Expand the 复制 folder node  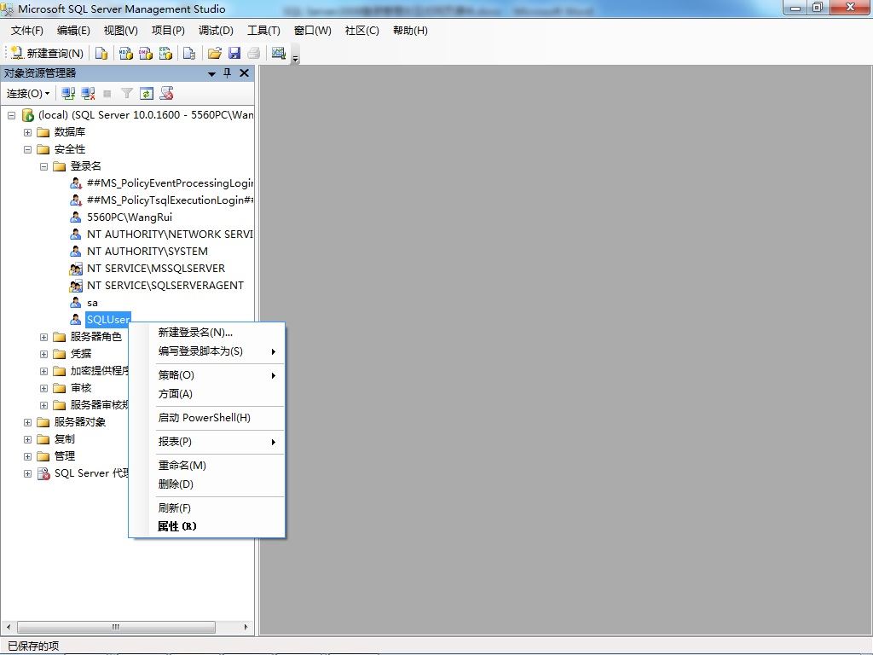click(27, 439)
